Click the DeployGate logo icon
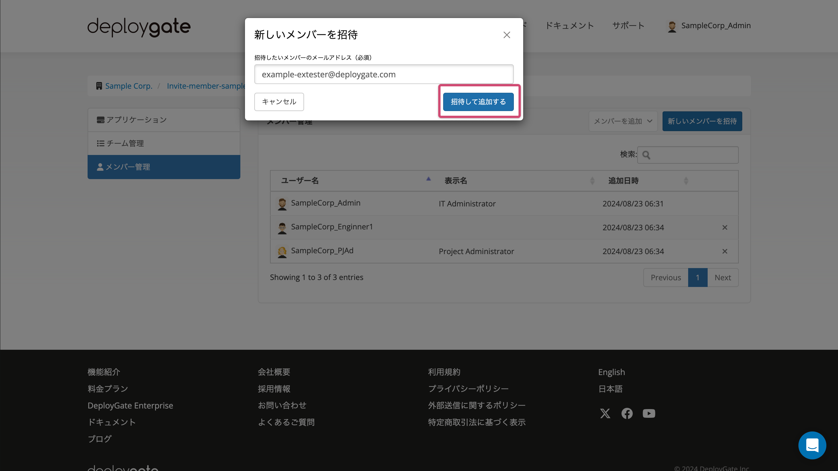838x471 pixels. [x=139, y=26]
